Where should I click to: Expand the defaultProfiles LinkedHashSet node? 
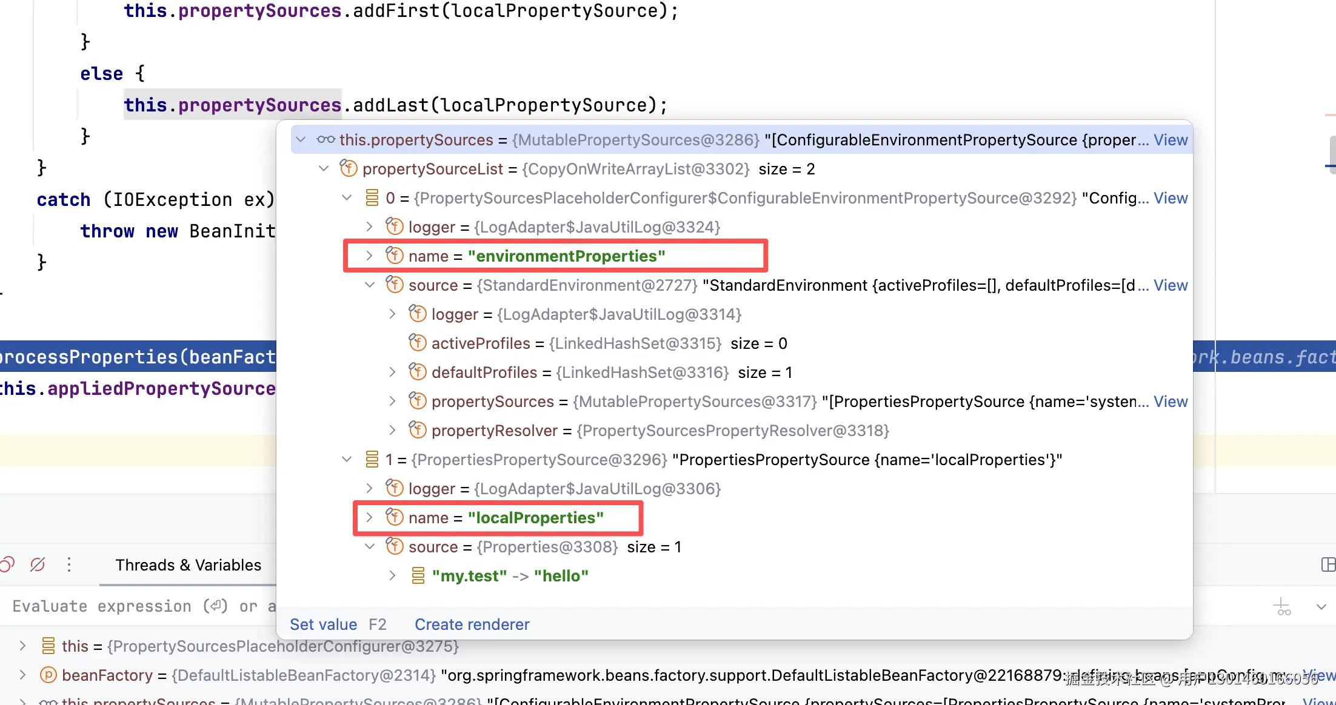point(392,372)
